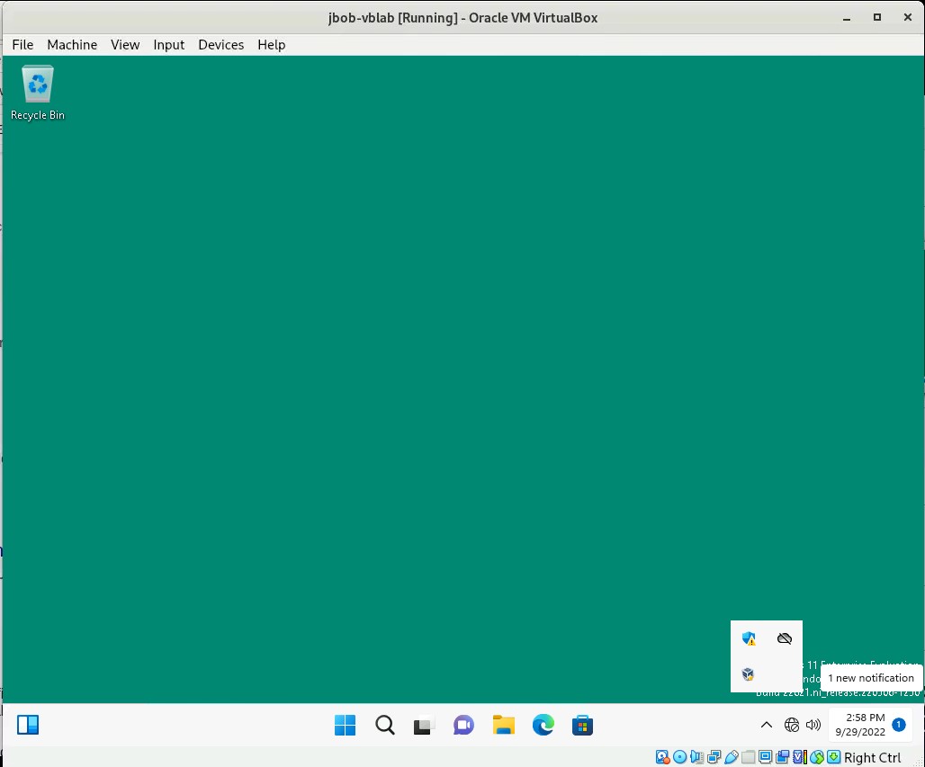Open the VirtualBox Devices menu
The height and width of the screenshot is (767, 925).
point(220,44)
